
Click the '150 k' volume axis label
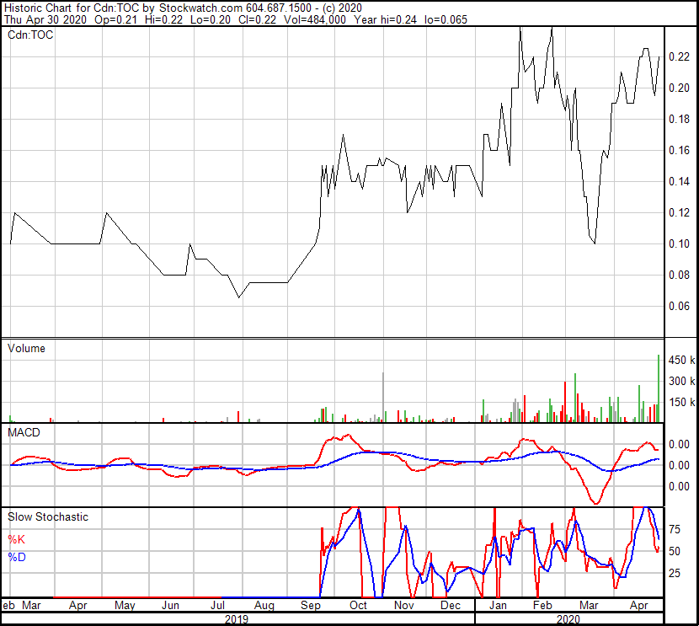pyautogui.click(x=681, y=402)
